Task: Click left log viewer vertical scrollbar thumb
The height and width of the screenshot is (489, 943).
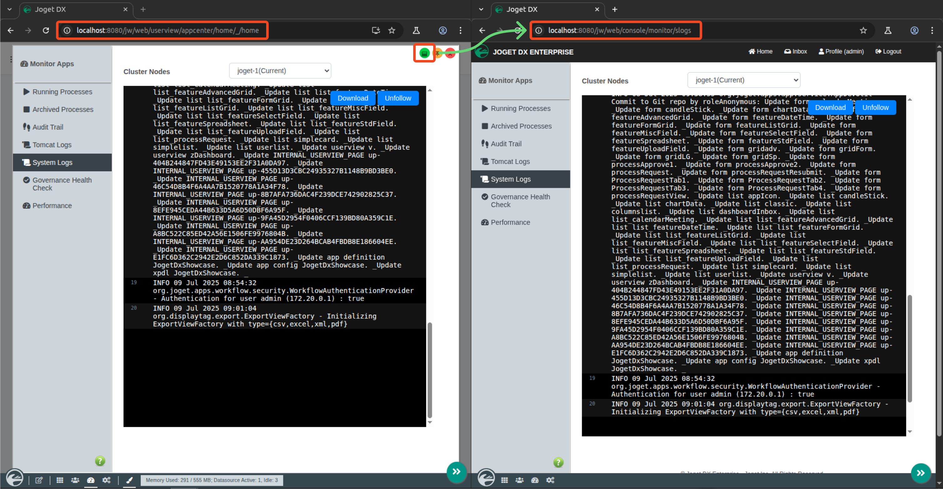Action: (x=430, y=370)
